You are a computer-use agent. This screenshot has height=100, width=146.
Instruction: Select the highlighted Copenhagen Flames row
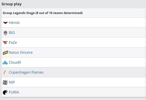[x=73, y=72]
